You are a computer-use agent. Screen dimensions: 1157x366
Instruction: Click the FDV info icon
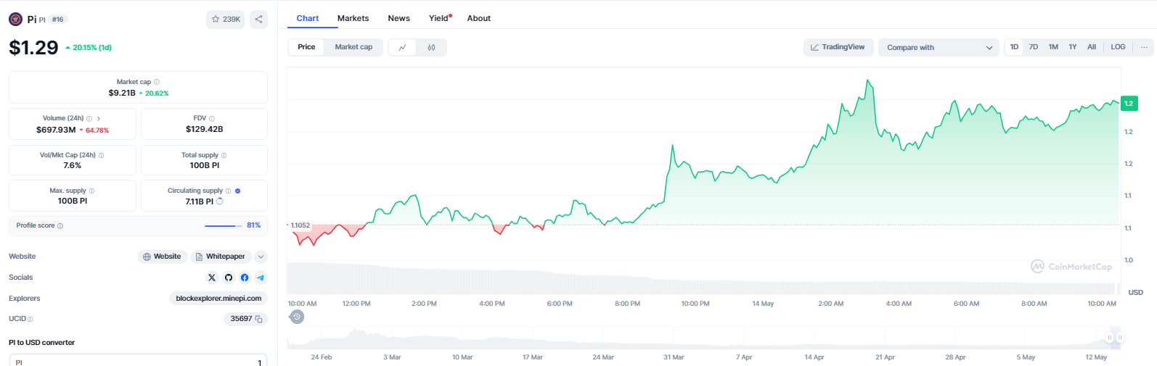212,118
